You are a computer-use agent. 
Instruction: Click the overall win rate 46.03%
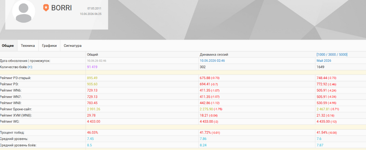point(93,133)
